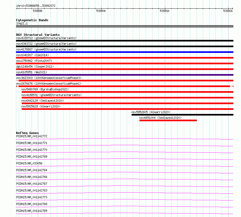Click the RefSeq Genes track title

point(27,133)
